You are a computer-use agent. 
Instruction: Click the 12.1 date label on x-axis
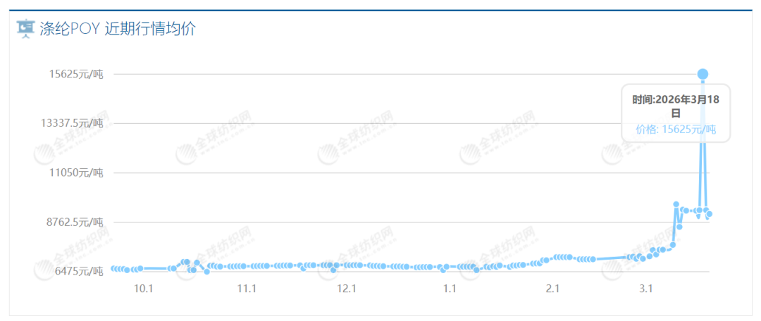tap(347, 289)
